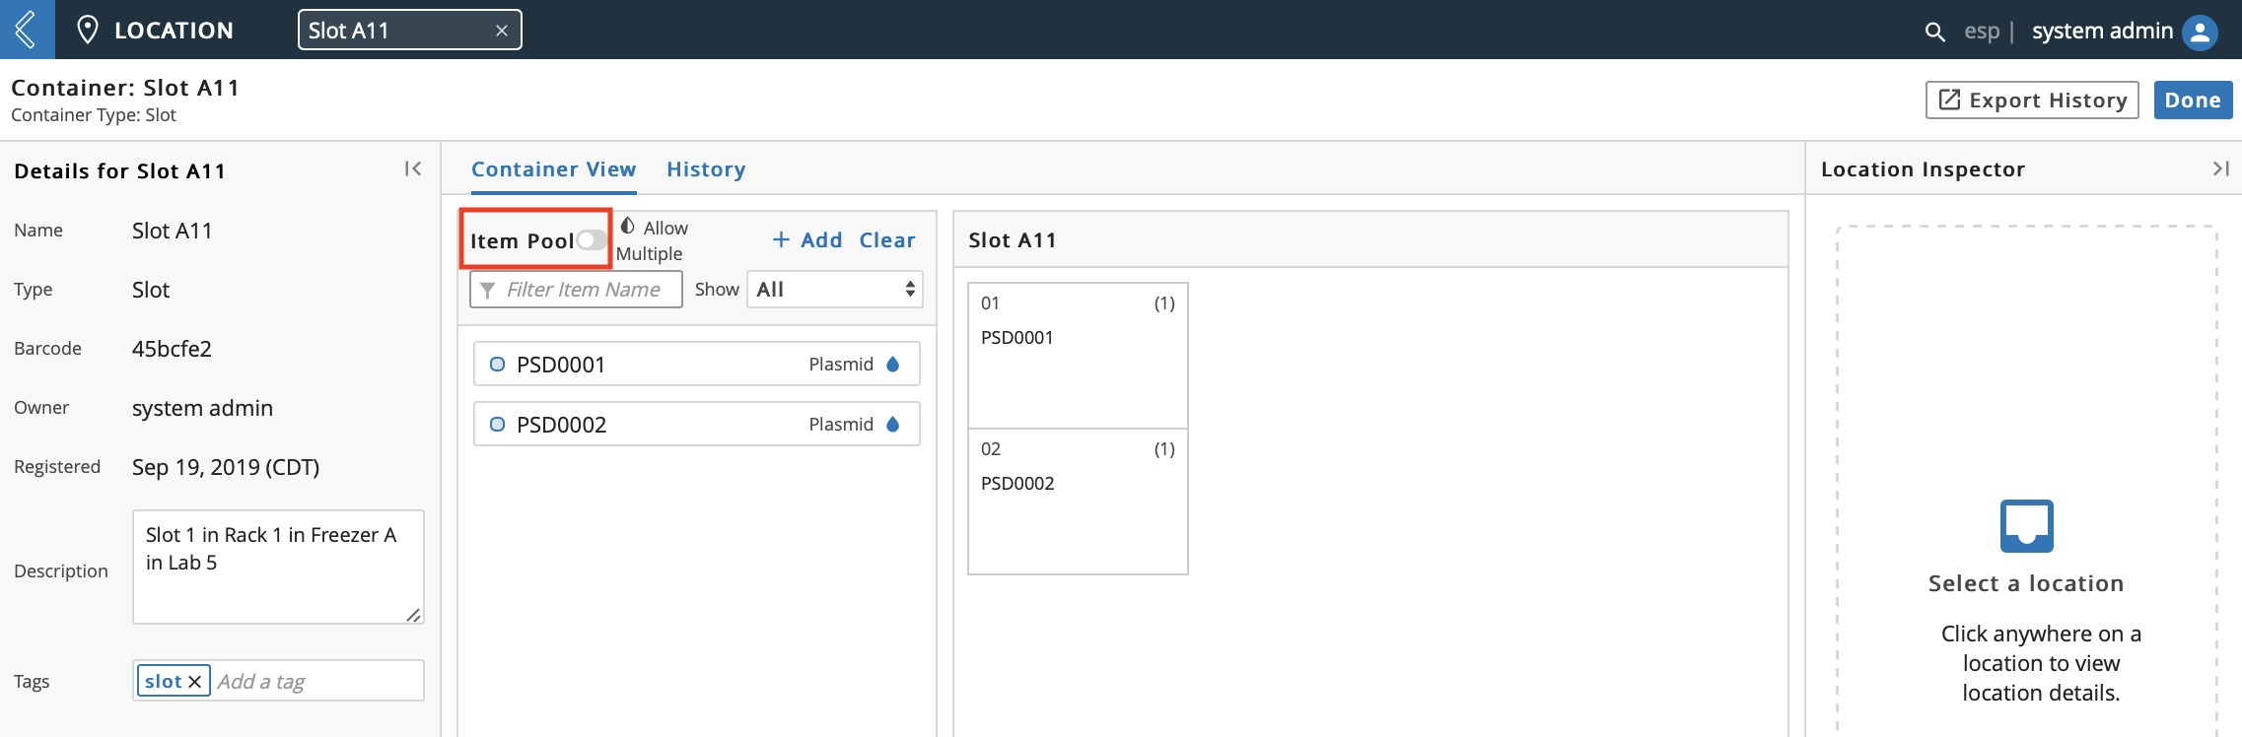Click the Done button
2242x737 pixels.
[2193, 100]
